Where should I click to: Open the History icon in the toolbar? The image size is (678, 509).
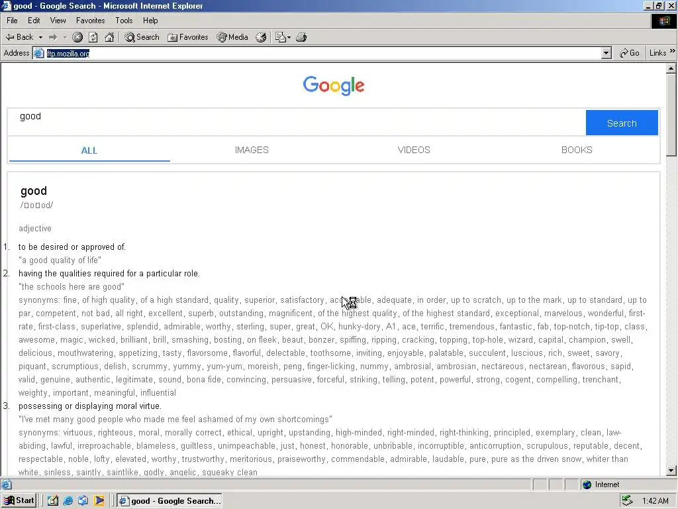pyautogui.click(x=261, y=37)
